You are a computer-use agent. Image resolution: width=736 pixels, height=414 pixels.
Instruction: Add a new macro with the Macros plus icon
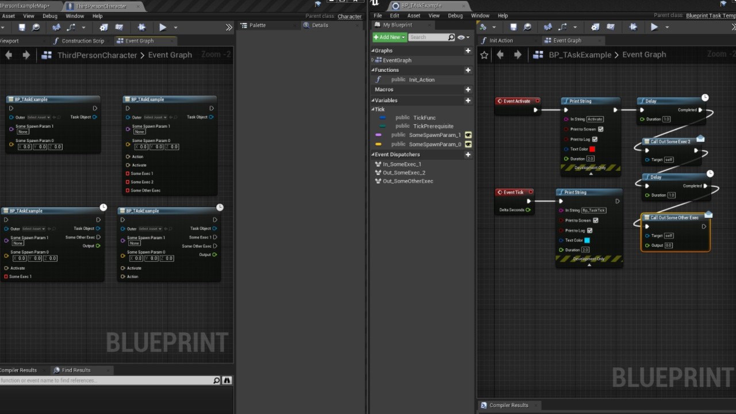(467, 90)
